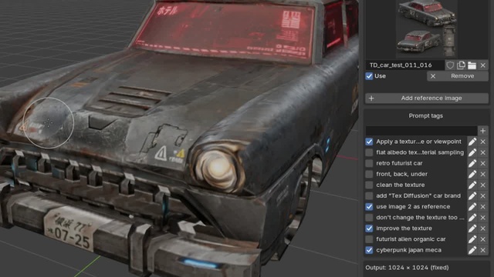
Task: Open image folder icon next to TD_car_test_011_016
Action: (x=472, y=65)
